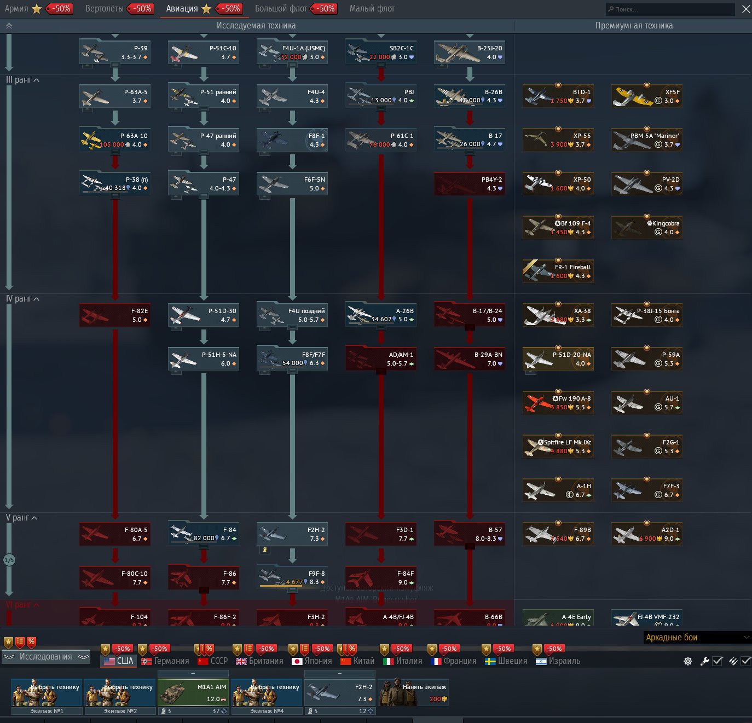Toggle the checkbox beside the diagonal stripes icon
752x723 pixels.
click(746, 661)
